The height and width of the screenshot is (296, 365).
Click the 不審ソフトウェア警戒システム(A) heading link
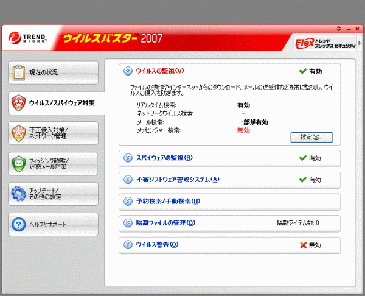(178, 180)
